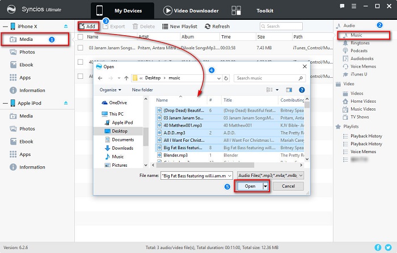This screenshot has height=253, width=397.
Task: Refresh the music folder listing
Action: click(226, 78)
